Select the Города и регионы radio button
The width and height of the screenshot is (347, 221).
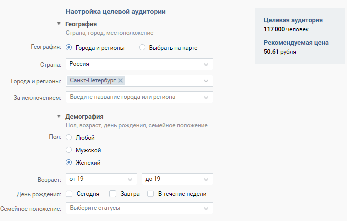point(69,47)
